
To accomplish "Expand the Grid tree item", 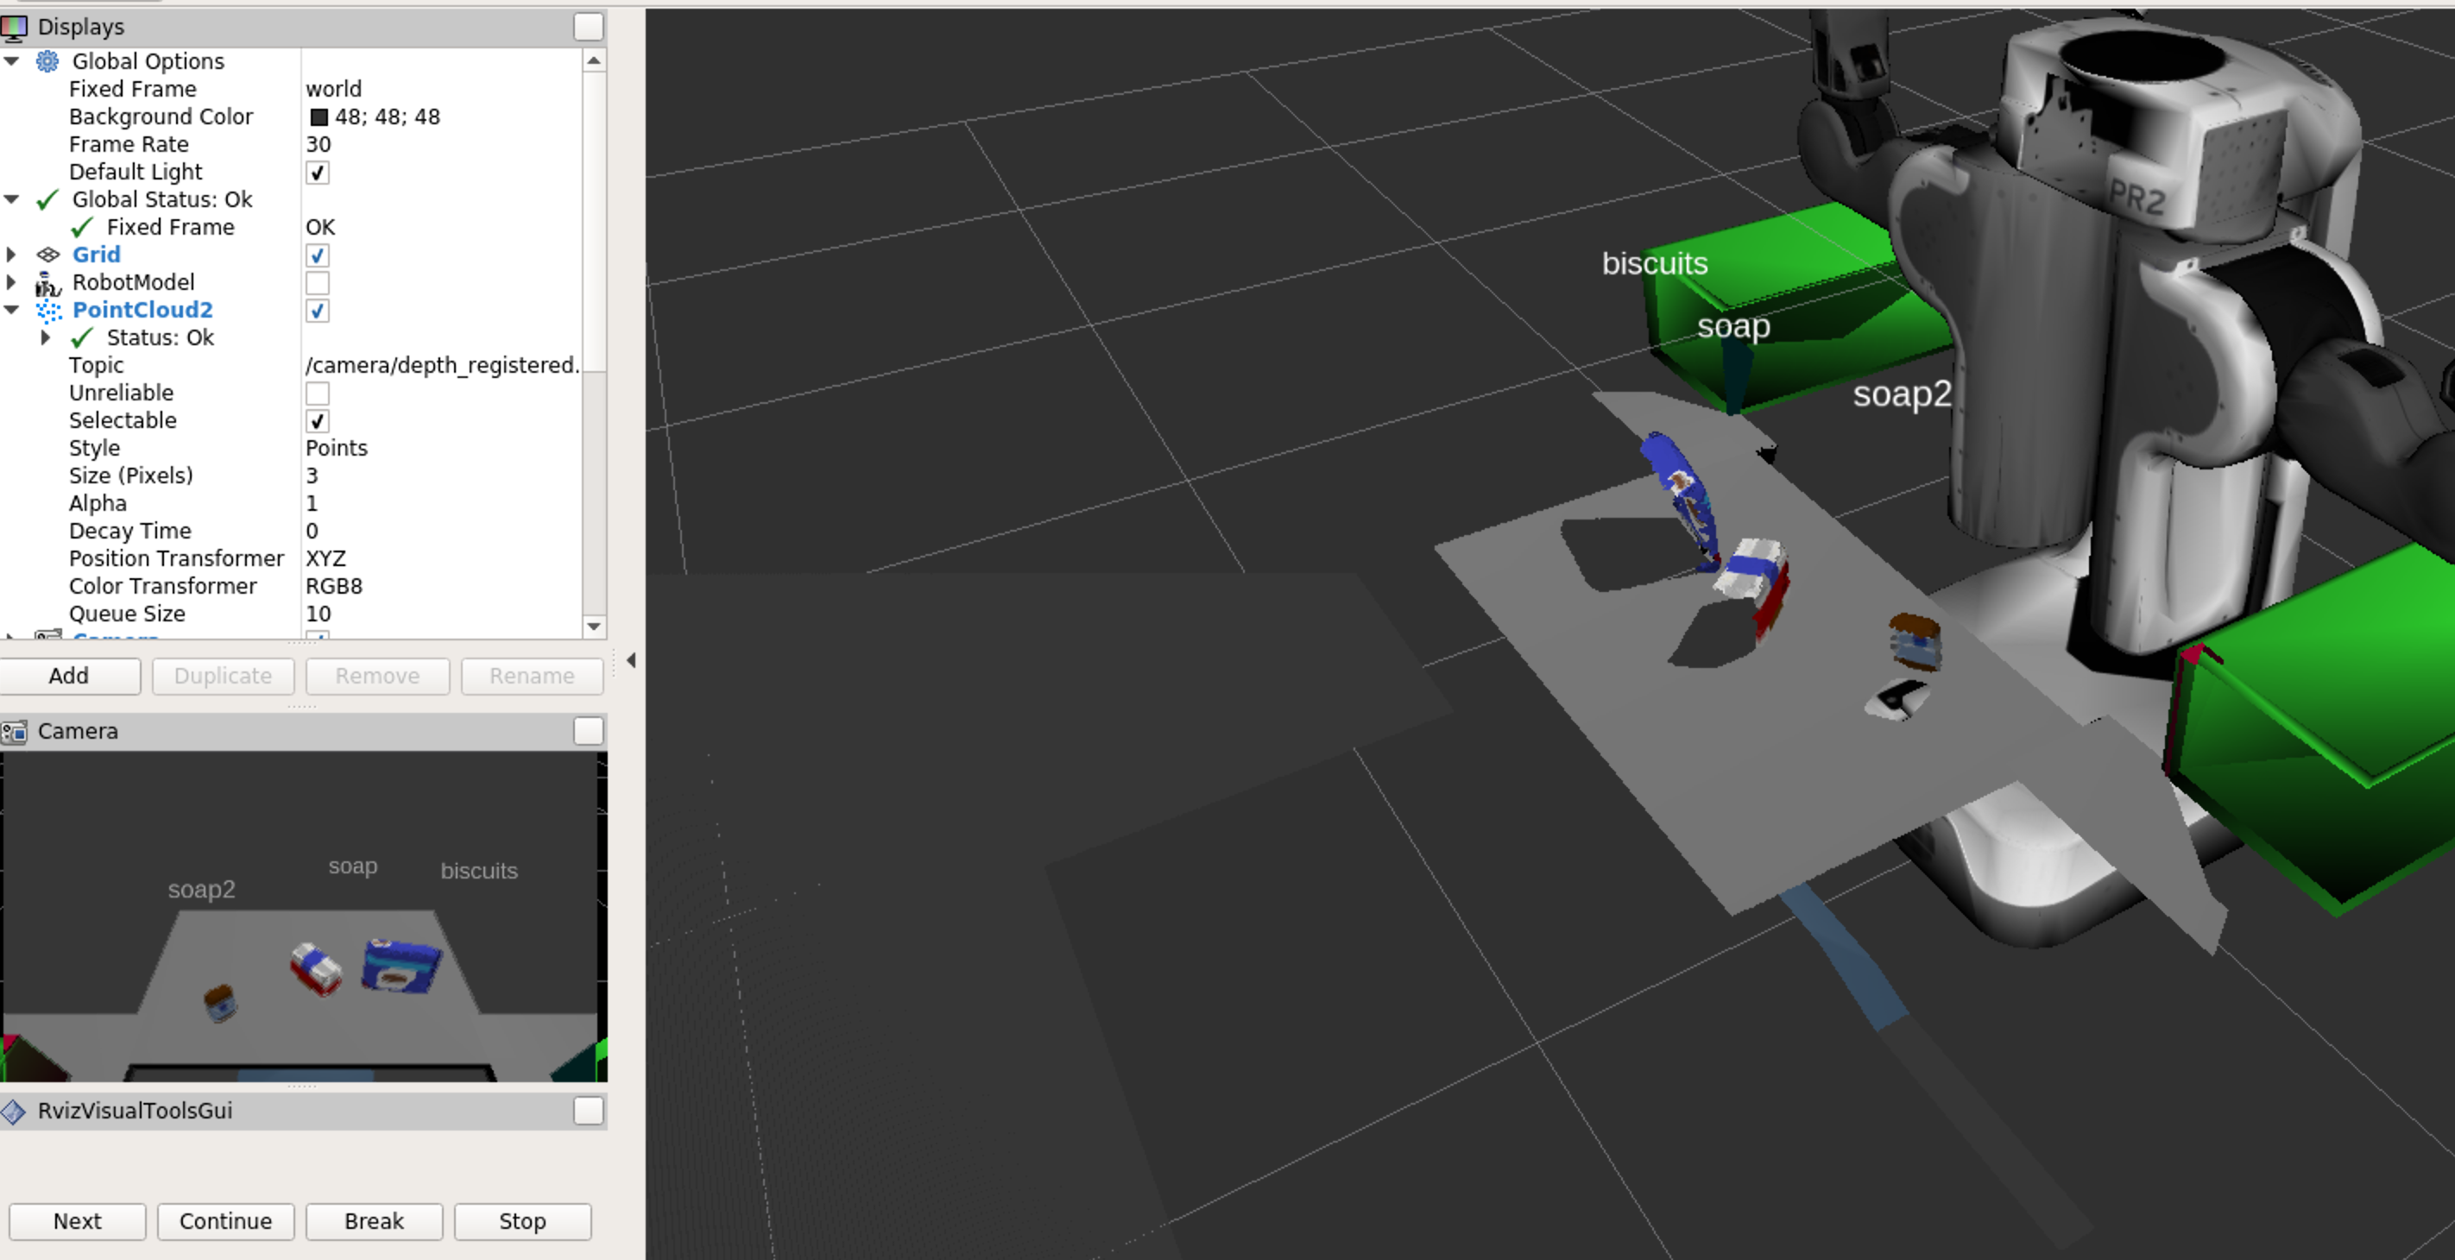I will (x=11, y=255).
